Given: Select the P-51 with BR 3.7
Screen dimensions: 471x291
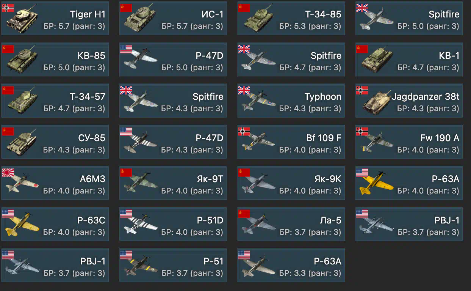Looking at the screenshot, I should click(173, 265).
